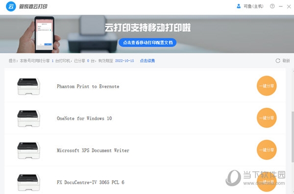Click the blue cloud print logo icon
Image resolution: width=294 pixels, height=194 pixels.
tap(11, 6)
